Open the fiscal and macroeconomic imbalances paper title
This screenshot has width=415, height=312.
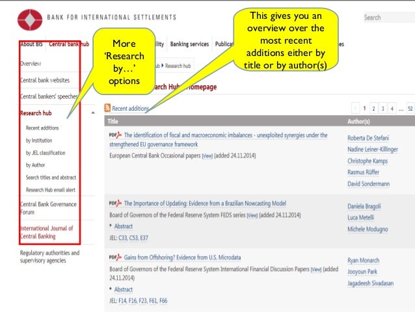tap(219, 139)
